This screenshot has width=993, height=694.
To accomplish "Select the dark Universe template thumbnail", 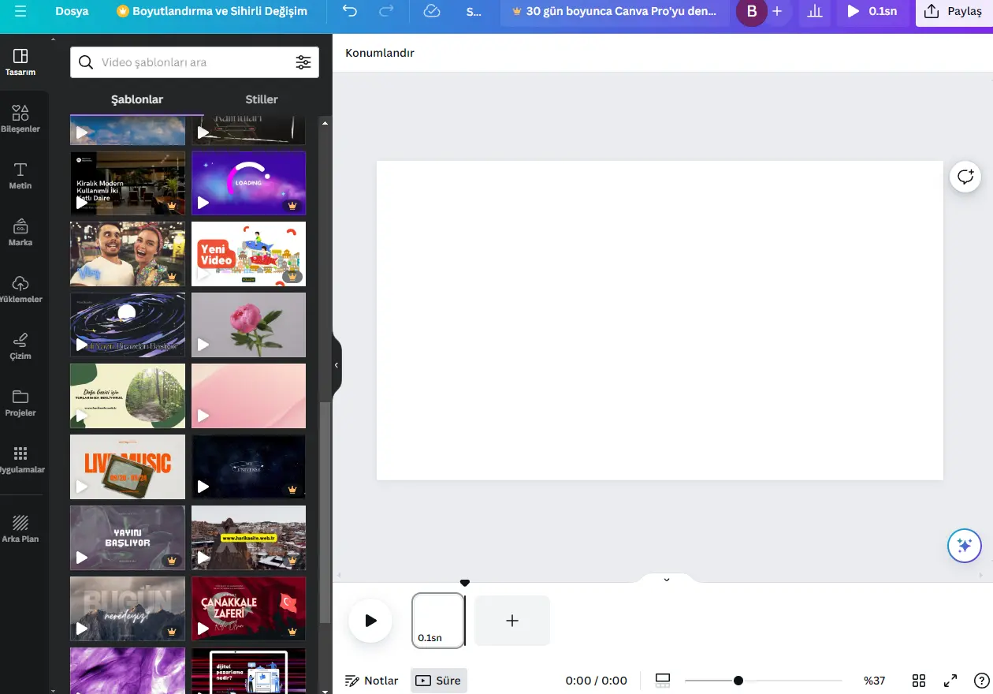I will click(248, 467).
